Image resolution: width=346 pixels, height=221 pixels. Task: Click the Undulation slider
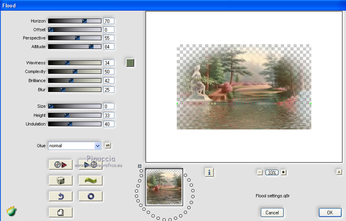point(75,124)
